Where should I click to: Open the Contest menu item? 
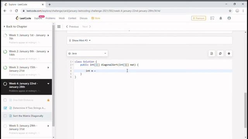[72, 18]
